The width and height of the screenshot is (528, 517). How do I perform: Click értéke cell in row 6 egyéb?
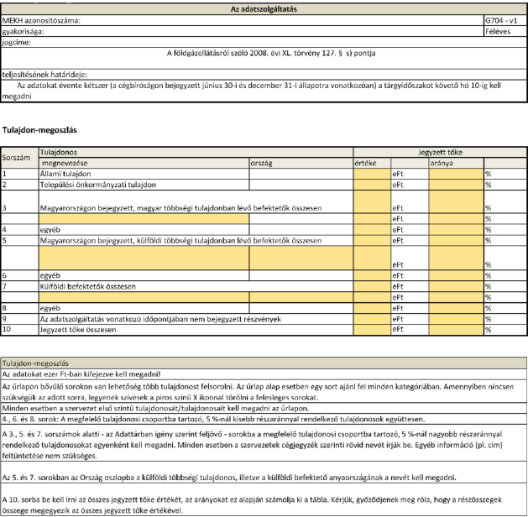[372, 275]
